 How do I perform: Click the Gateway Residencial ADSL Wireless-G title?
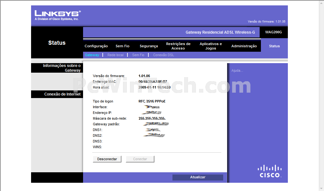[x=220, y=32]
